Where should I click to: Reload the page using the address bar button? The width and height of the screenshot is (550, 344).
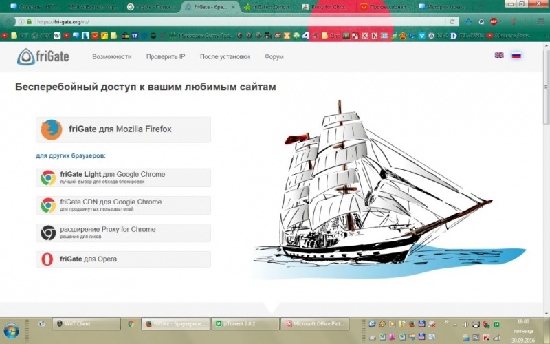point(452,21)
